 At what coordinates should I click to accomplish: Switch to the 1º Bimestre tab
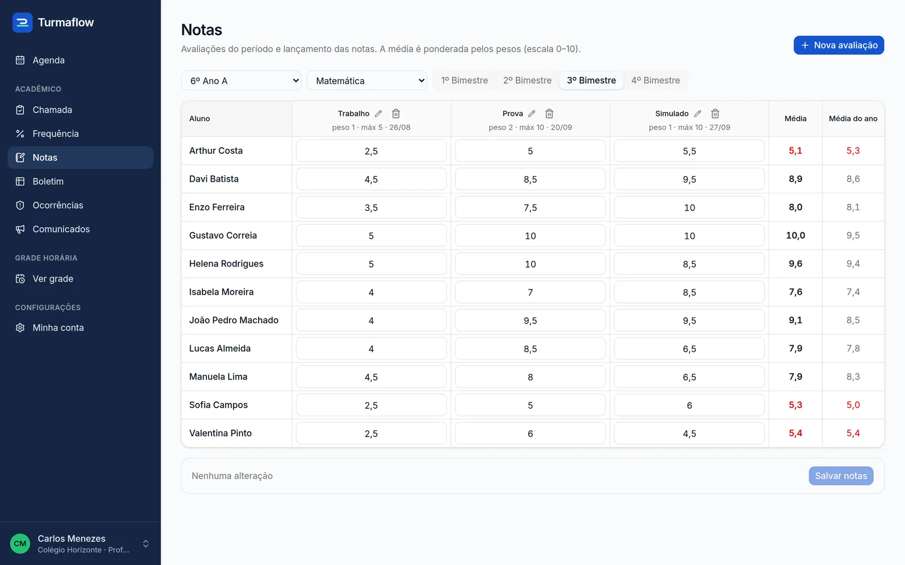(464, 80)
